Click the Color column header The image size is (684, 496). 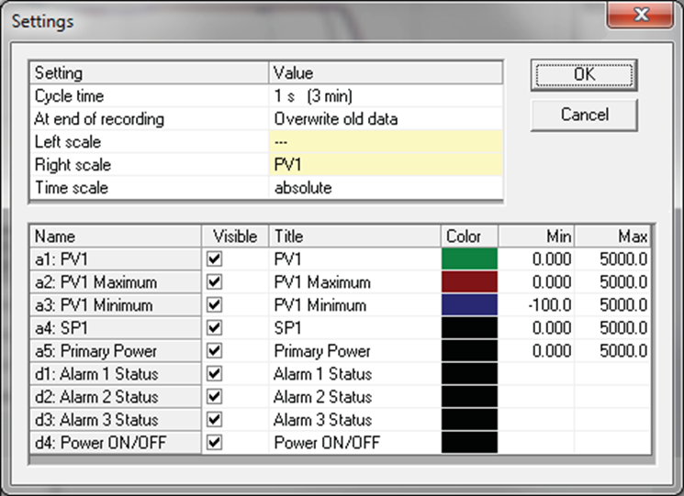coord(469,236)
